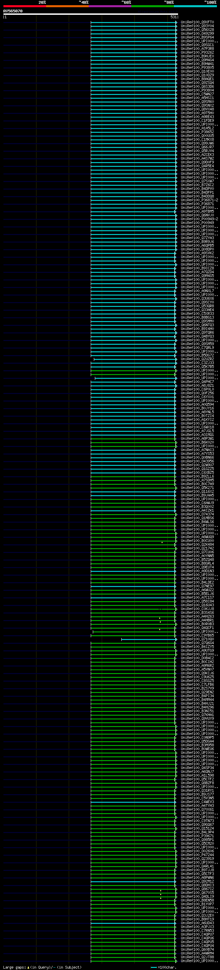Image resolution: width=220 pixels, height=970 pixels.
Task: Select hit label UniRef100_P93804
Action: point(197,90)
